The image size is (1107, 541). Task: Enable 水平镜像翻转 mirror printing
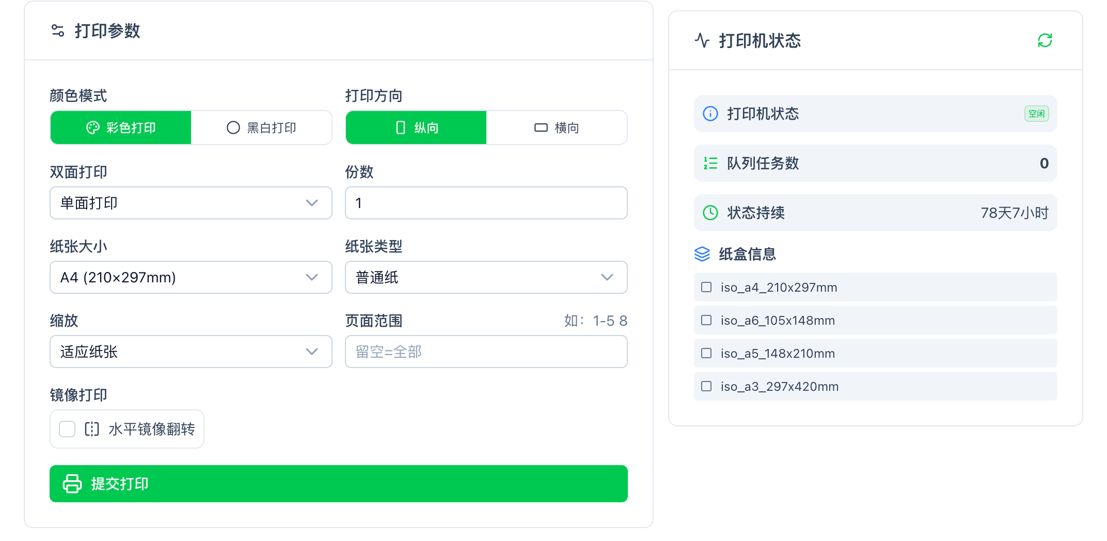tap(67, 428)
